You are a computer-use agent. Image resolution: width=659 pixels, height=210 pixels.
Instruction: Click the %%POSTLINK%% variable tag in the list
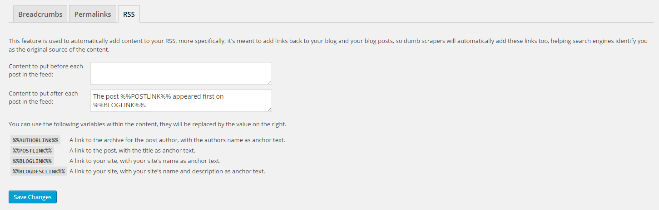[x=32, y=151]
